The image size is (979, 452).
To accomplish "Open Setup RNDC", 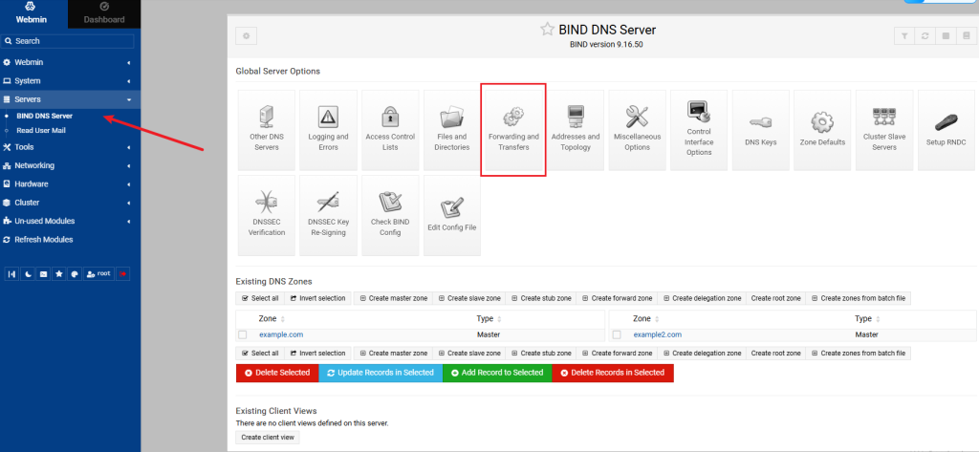I will click(x=946, y=130).
